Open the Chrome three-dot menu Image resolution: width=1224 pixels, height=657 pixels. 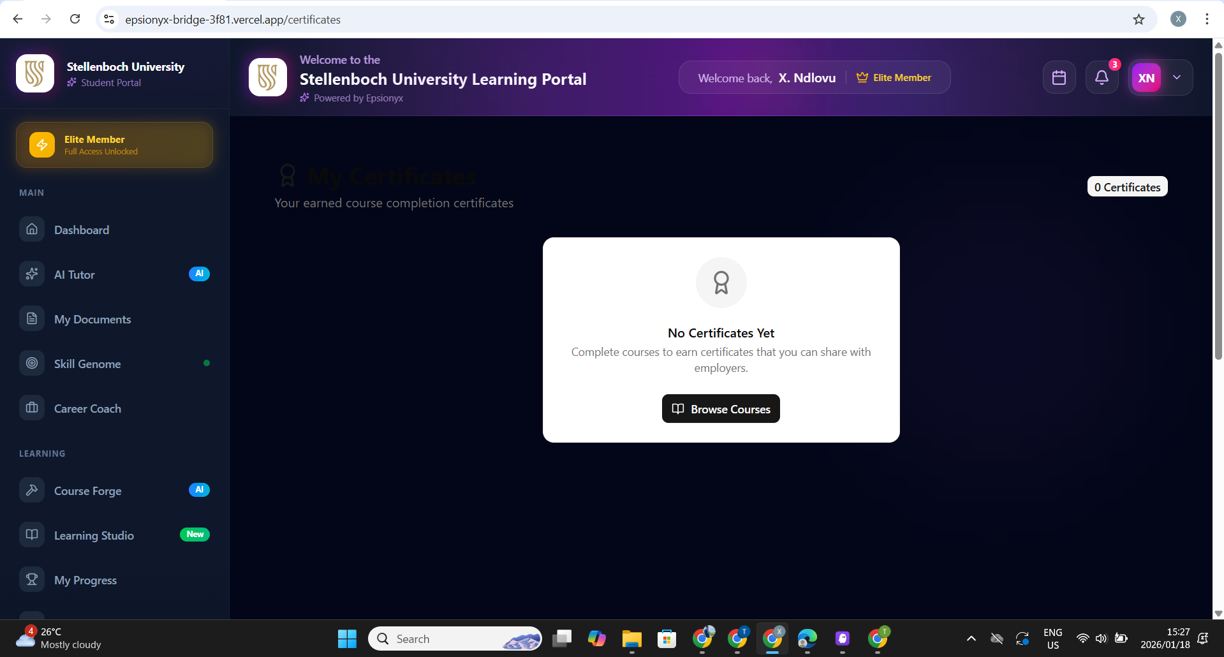(x=1207, y=19)
